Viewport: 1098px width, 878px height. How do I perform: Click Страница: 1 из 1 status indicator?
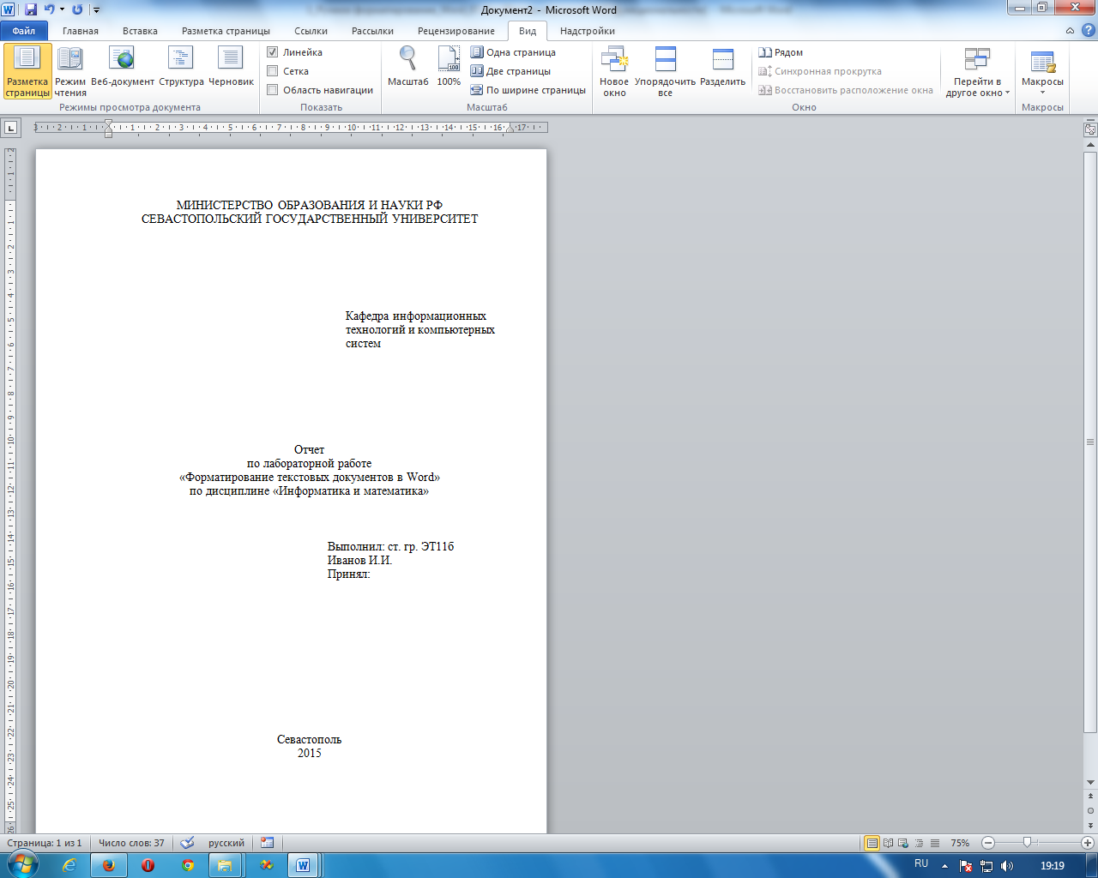click(45, 843)
